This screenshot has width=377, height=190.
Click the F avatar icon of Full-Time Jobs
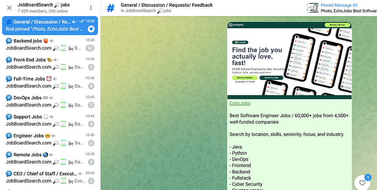click(x=9, y=79)
